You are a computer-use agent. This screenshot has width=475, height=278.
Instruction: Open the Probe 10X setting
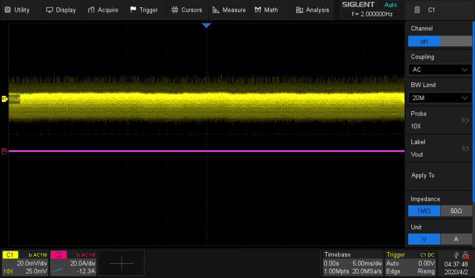point(440,120)
